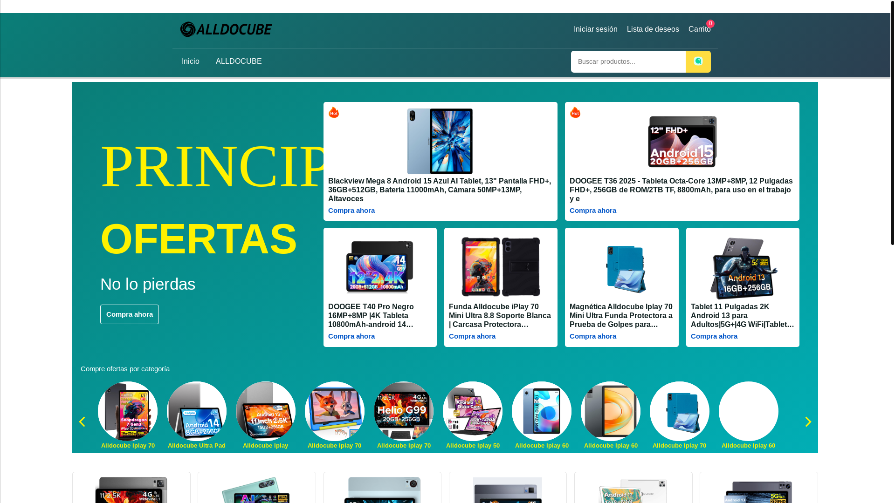This screenshot has height=503, width=895.
Task: Open Magnética Alldocube funda image
Action: click(626, 269)
